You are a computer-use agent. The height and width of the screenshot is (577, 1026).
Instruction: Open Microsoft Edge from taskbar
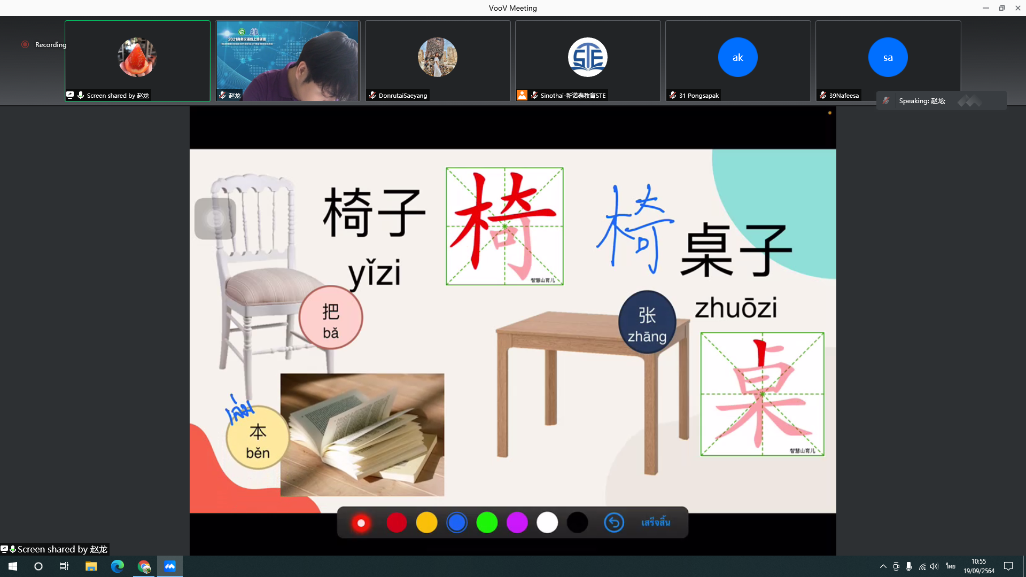click(118, 566)
